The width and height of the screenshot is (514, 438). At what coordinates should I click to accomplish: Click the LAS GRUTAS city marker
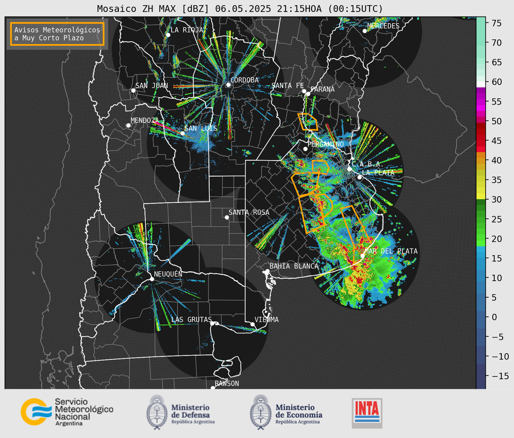point(212,323)
